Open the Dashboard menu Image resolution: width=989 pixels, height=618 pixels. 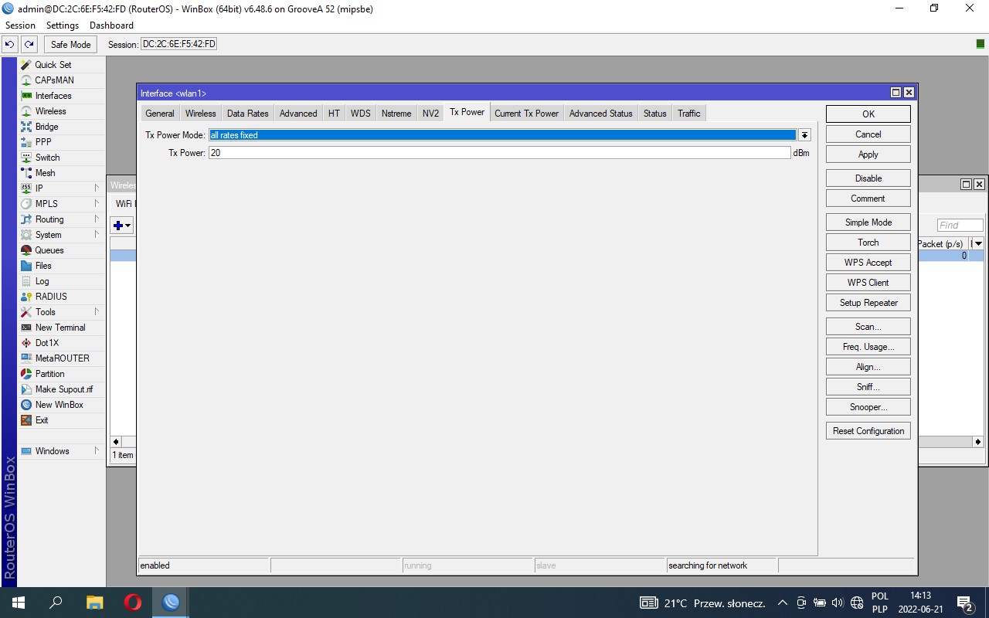(x=111, y=25)
